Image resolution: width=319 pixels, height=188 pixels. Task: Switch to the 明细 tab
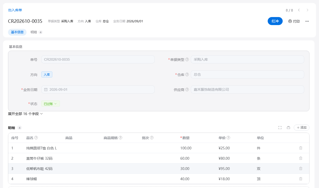37,32
